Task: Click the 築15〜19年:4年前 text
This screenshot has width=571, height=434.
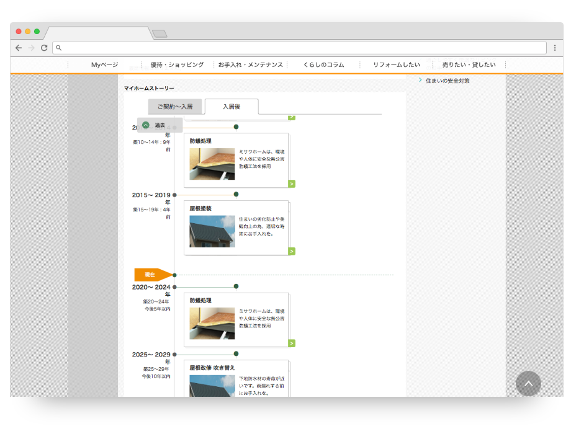Action: coord(151,213)
